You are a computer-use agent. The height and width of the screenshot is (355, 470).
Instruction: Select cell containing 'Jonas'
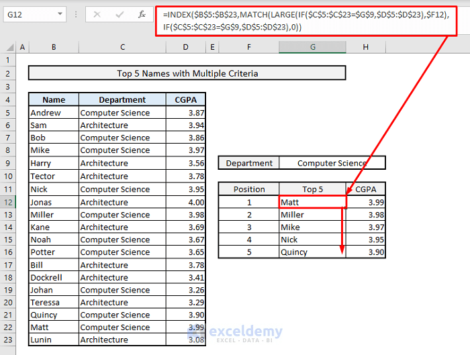click(54, 202)
